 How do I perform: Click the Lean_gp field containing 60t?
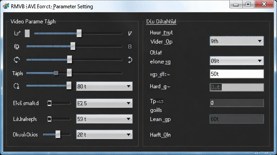(x=237, y=119)
